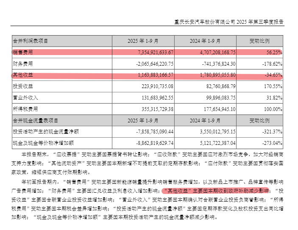This screenshot has width=298, height=230.
Task: Select the header text 重庆长安汽车股份有限公司 2025 年第三季度报告
Action: pos(229,22)
